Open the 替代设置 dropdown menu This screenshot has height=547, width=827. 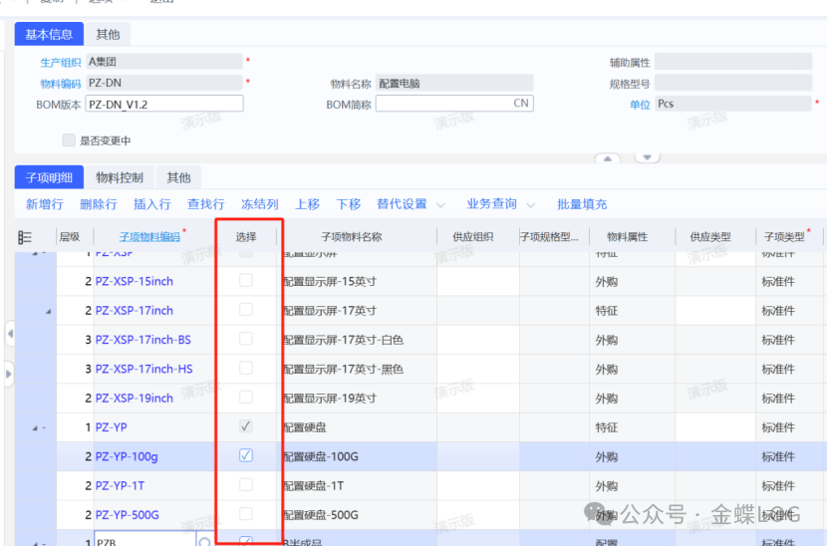point(411,204)
